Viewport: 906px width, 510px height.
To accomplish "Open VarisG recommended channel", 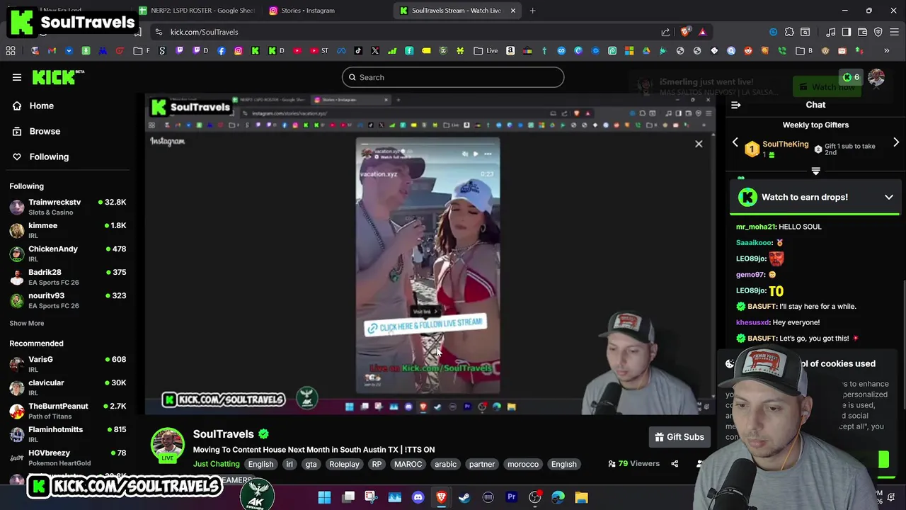I will [68, 363].
